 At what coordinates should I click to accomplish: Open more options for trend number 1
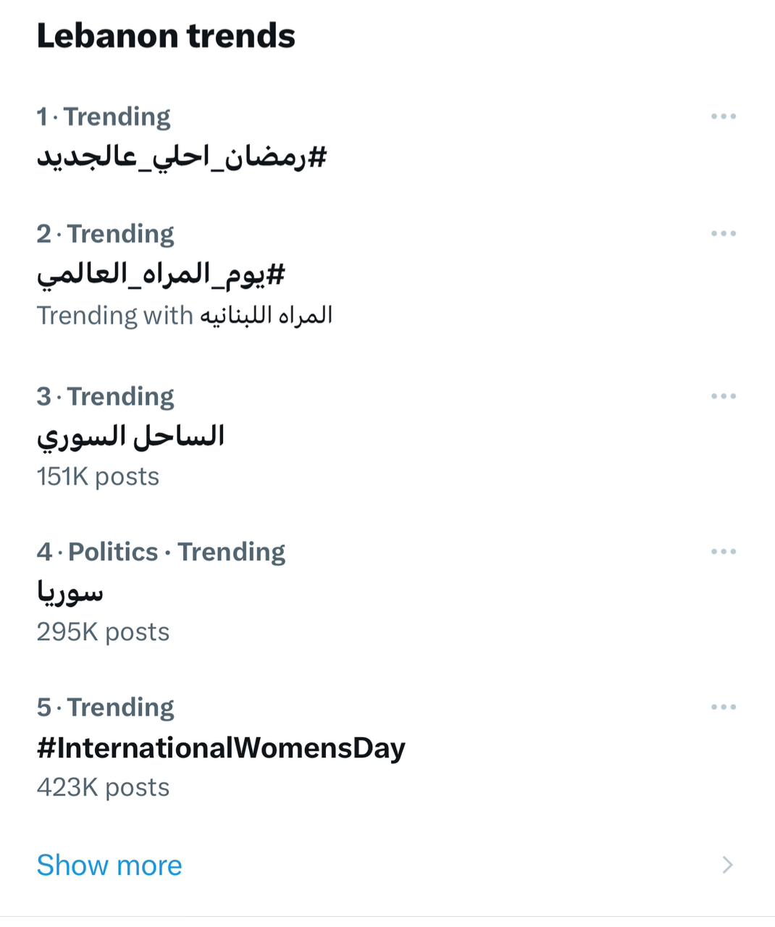[723, 117]
